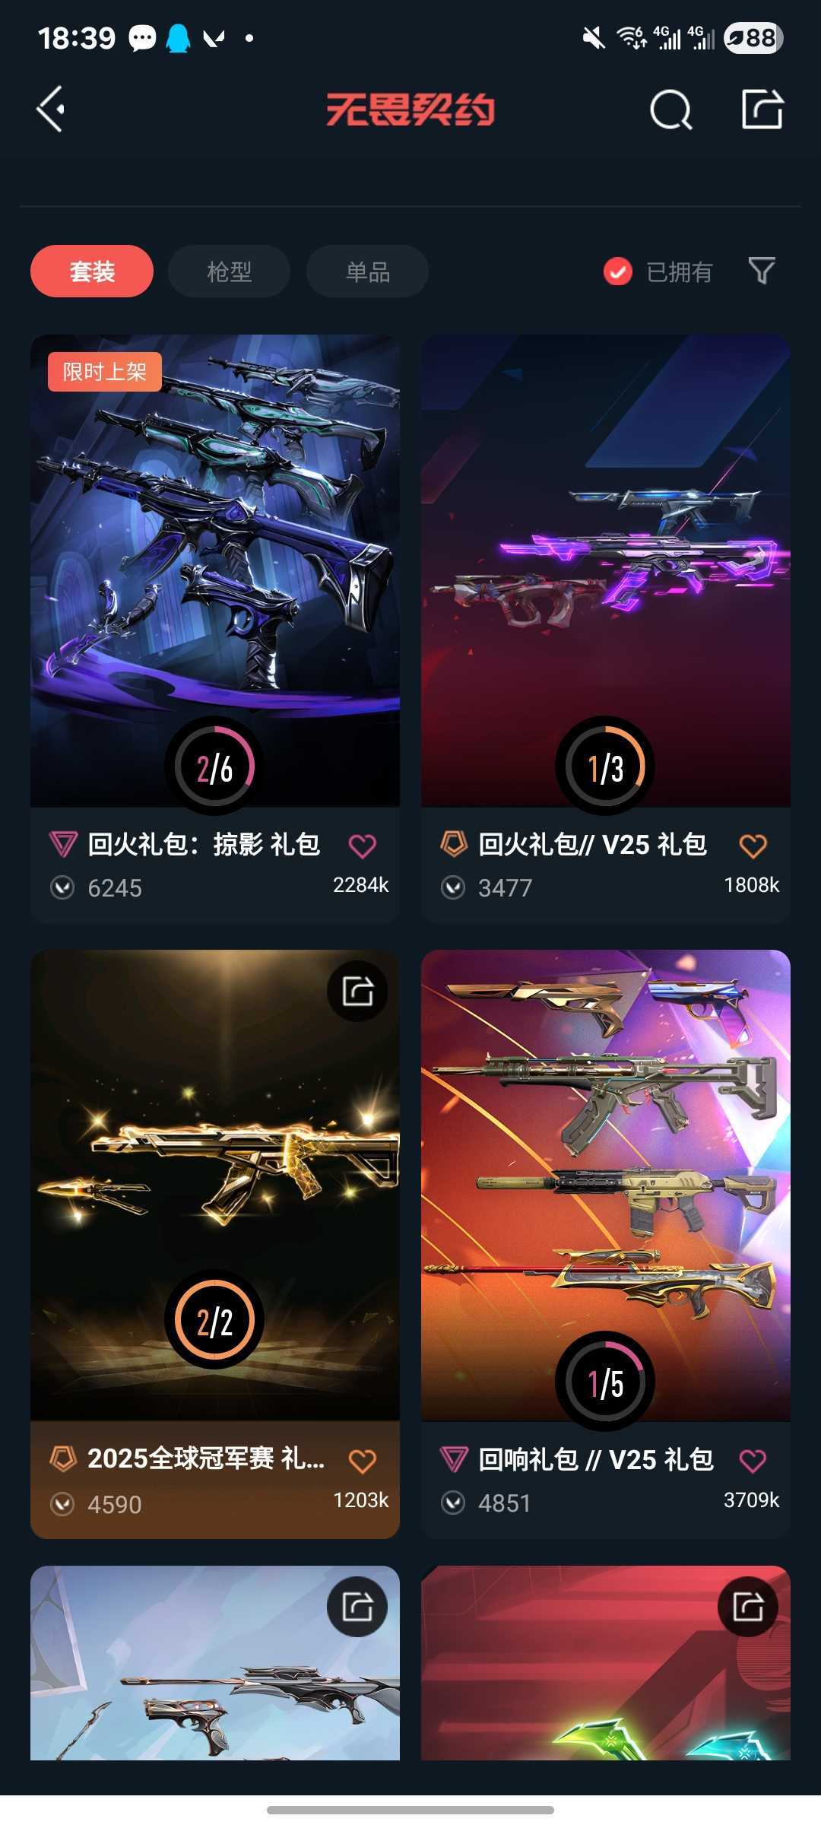Toggle heart on 2025全球冠军赛 bundle
Screen dimensions: 821x1825
click(x=362, y=1461)
